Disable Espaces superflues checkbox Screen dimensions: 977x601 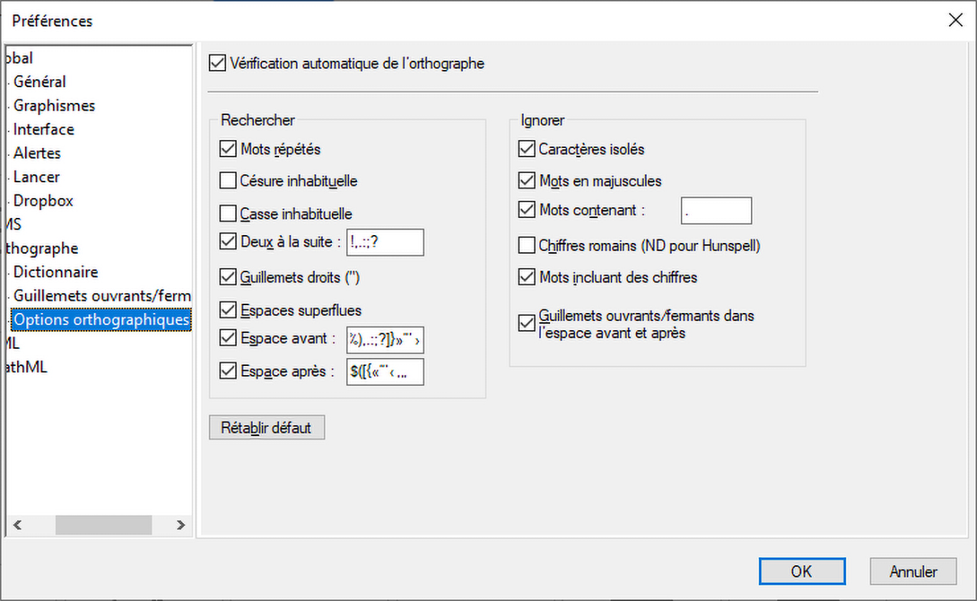tap(228, 310)
